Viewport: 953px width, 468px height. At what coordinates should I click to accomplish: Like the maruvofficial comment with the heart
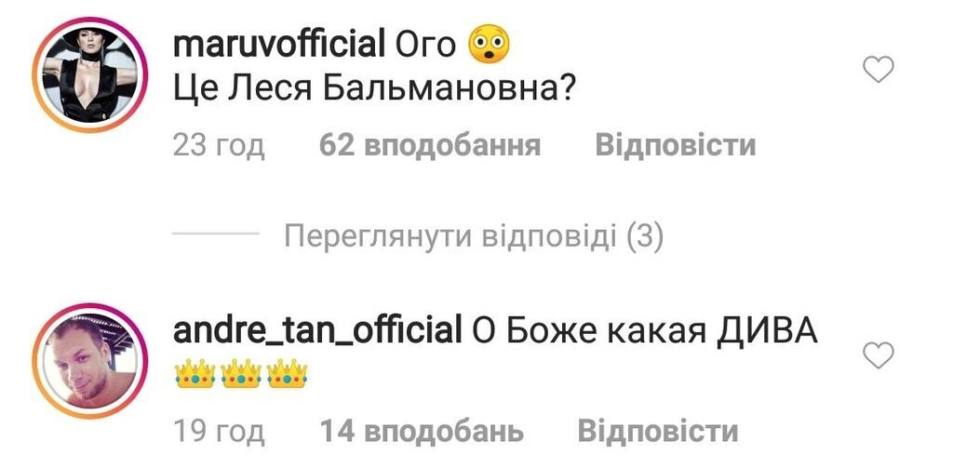click(x=879, y=69)
